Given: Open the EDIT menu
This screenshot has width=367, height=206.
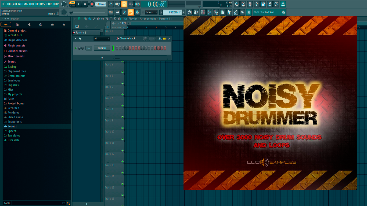Looking at the screenshot, I should [x=9, y=4].
